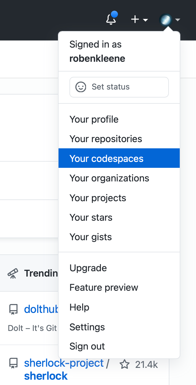Image resolution: width=196 pixels, height=385 pixels.
Task: Collapse the caret next to avatar
Action: [x=178, y=20]
